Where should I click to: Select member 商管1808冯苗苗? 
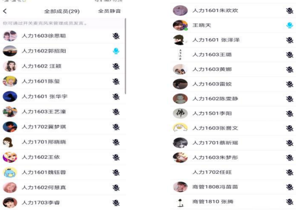(233, 187)
